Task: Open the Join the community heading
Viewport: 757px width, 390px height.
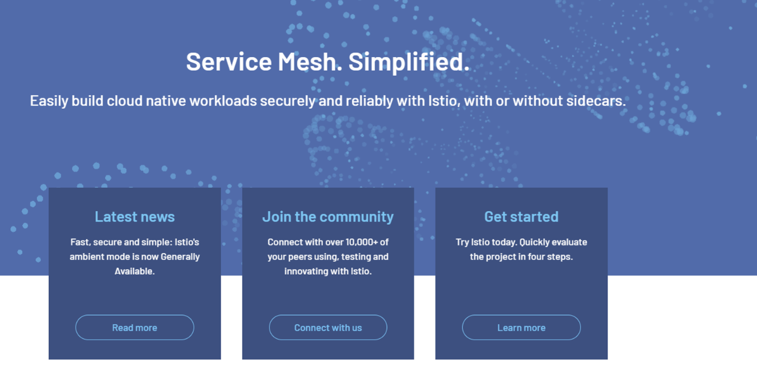Action: [x=328, y=216]
